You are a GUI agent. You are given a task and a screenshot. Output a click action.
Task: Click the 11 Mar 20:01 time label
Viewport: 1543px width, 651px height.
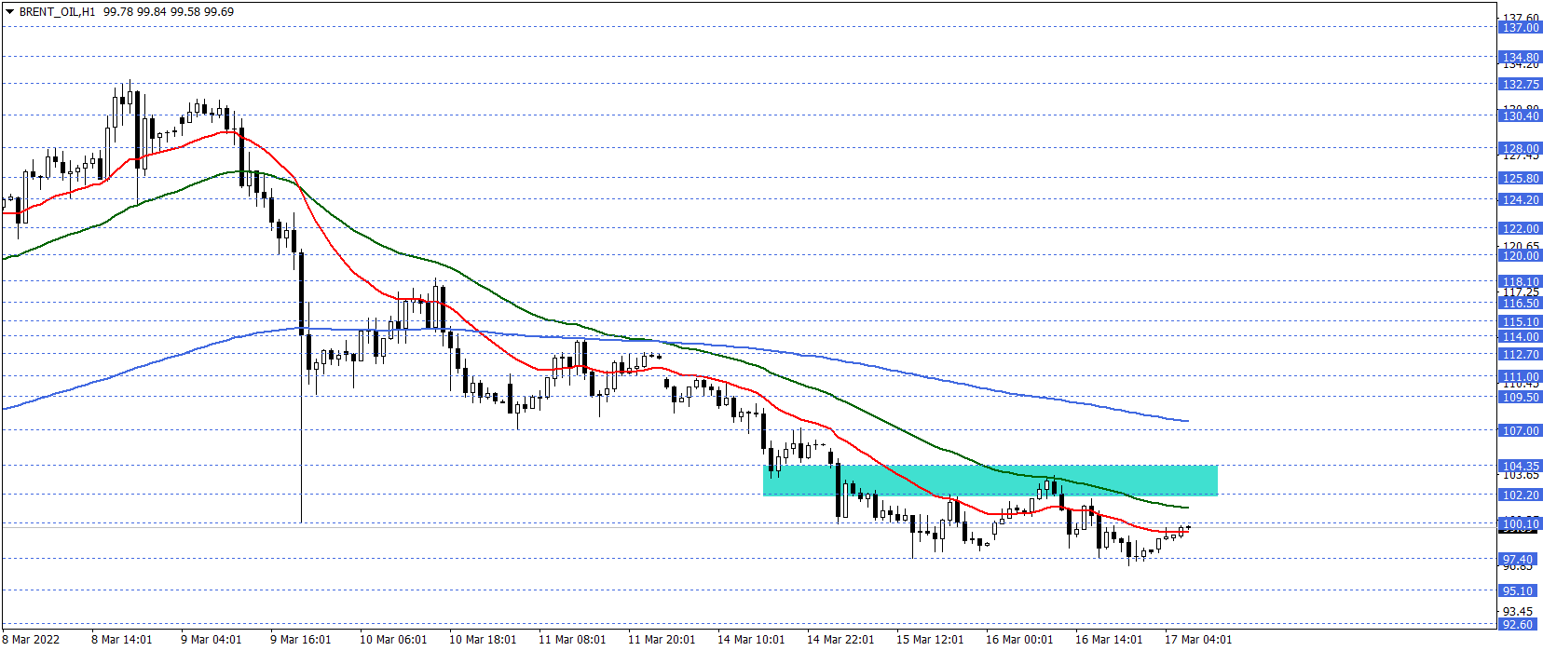(662, 640)
